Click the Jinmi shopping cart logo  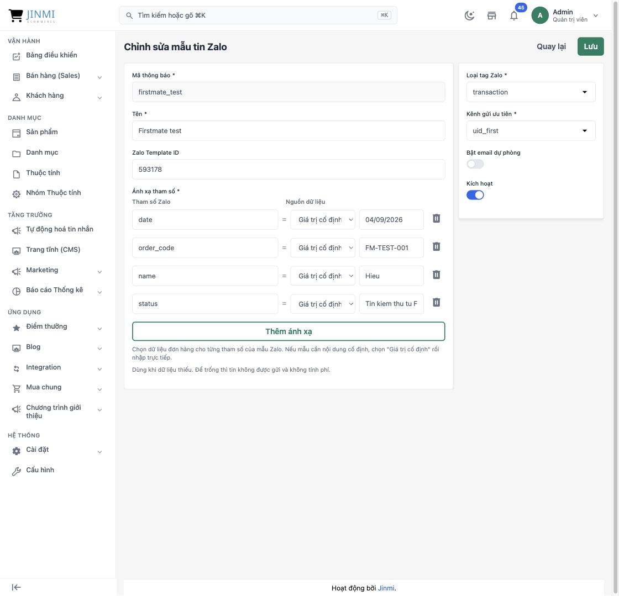[32, 15]
